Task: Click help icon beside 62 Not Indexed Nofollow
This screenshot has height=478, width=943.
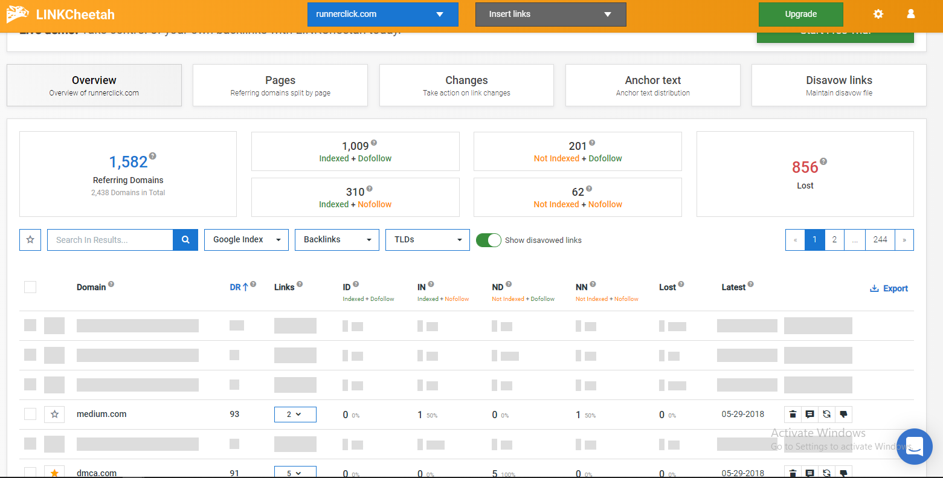Action: click(589, 189)
